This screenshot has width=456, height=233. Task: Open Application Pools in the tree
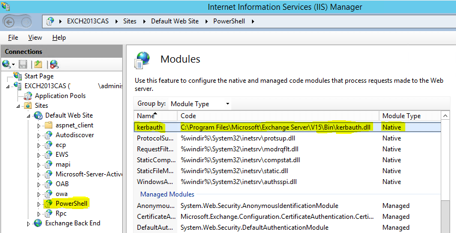pos(60,96)
